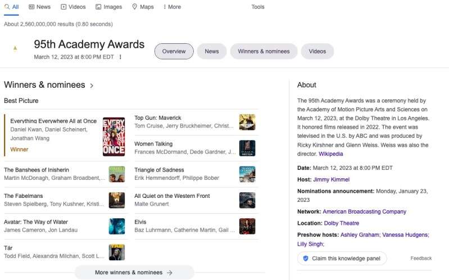
Task: Open the Wikipedia link in the About text
Action: [331, 154]
